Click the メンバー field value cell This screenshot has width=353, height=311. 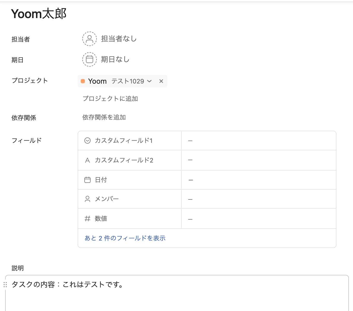coord(259,199)
